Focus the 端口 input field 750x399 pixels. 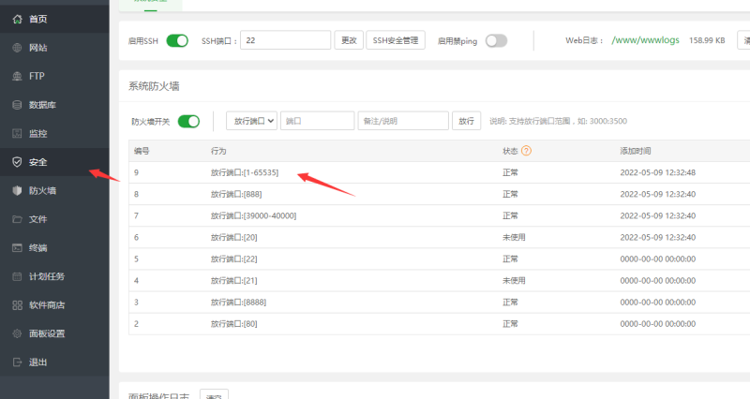[x=317, y=121]
